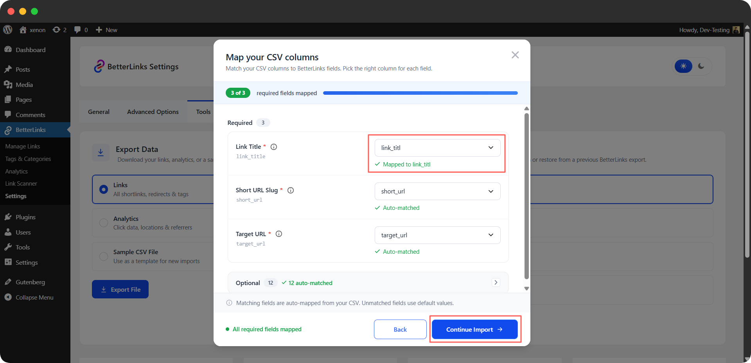751x363 pixels.
Task: Expand the Optional fields section chevron
Action: 496,282
